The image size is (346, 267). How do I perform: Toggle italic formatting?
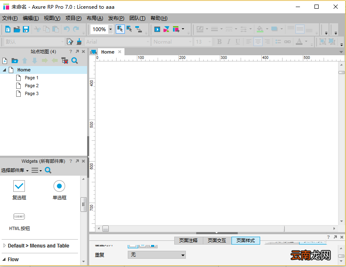(x=229, y=42)
